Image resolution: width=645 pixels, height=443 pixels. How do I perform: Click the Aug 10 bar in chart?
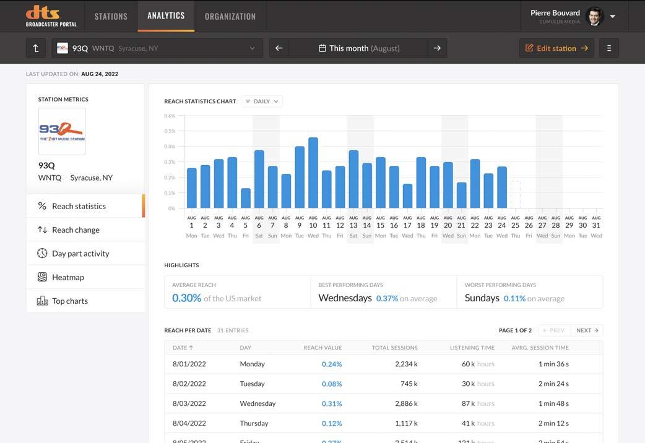click(x=313, y=173)
